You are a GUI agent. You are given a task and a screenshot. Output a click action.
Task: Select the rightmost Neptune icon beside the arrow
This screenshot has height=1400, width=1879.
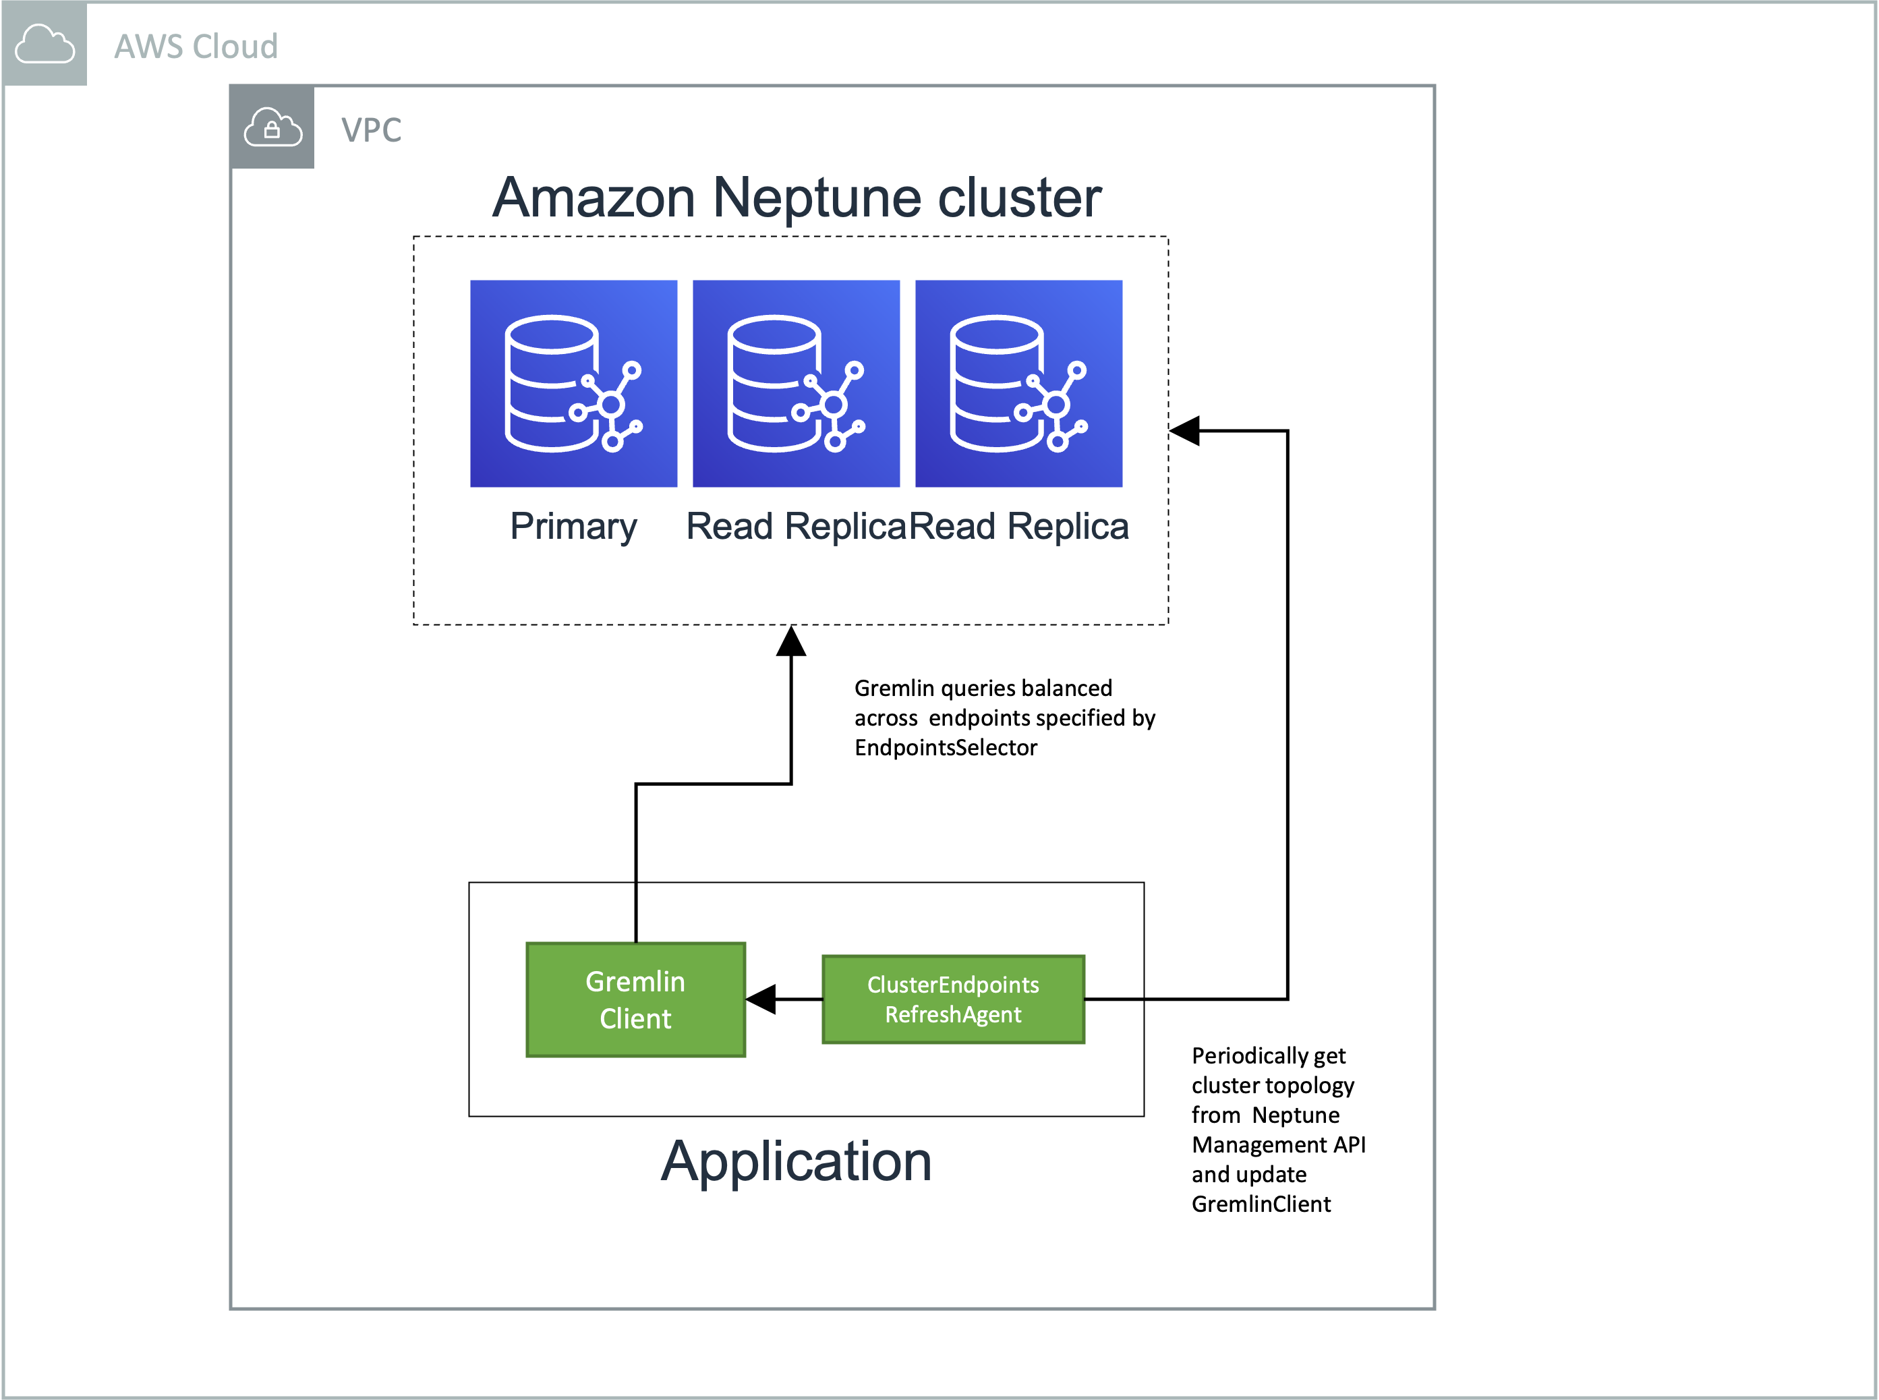pyautogui.click(x=1018, y=383)
